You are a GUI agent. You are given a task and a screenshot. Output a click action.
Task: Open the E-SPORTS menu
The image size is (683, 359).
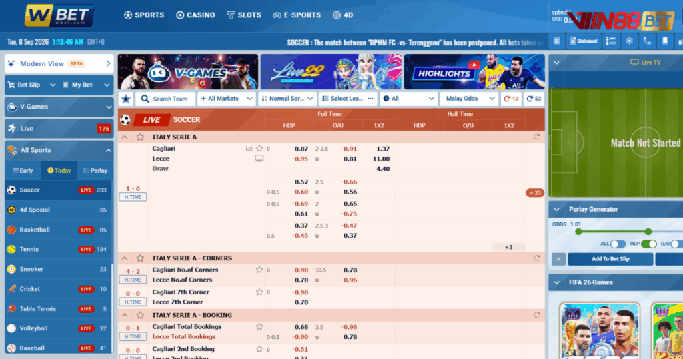point(297,15)
